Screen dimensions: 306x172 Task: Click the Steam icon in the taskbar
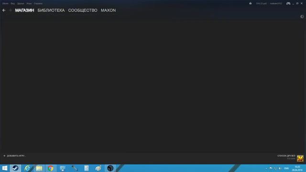pyautogui.click(x=15, y=168)
